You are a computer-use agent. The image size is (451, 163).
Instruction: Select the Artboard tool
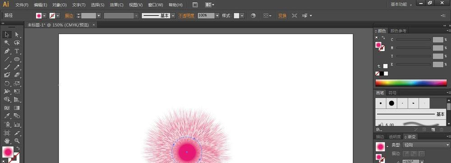coord(7,133)
